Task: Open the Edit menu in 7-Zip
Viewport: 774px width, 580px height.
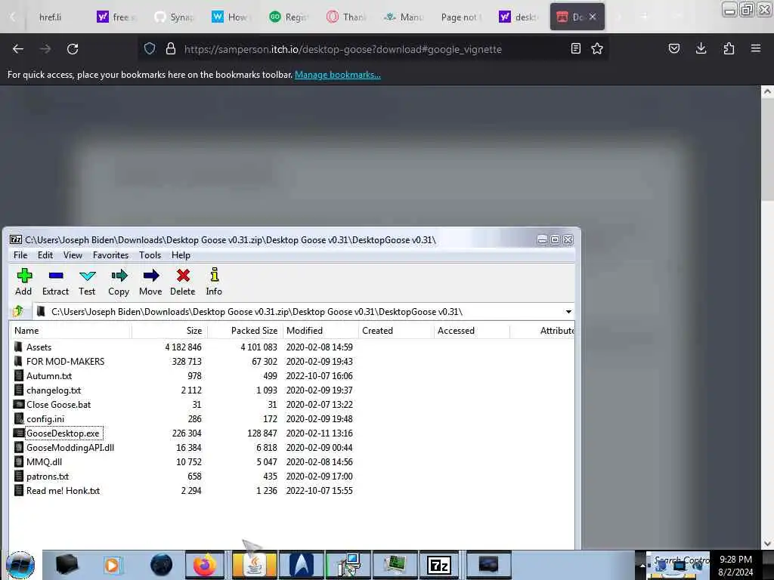Action: coord(45,255)
